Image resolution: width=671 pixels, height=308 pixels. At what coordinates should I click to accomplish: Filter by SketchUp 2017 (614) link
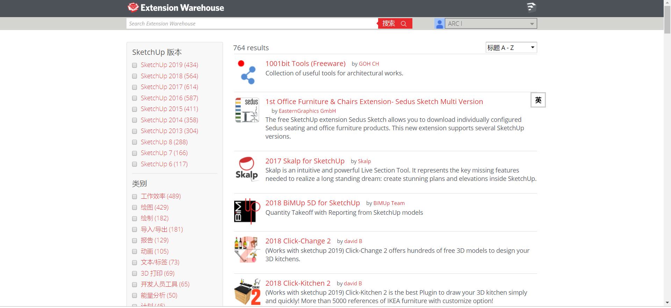click(169, 87)
